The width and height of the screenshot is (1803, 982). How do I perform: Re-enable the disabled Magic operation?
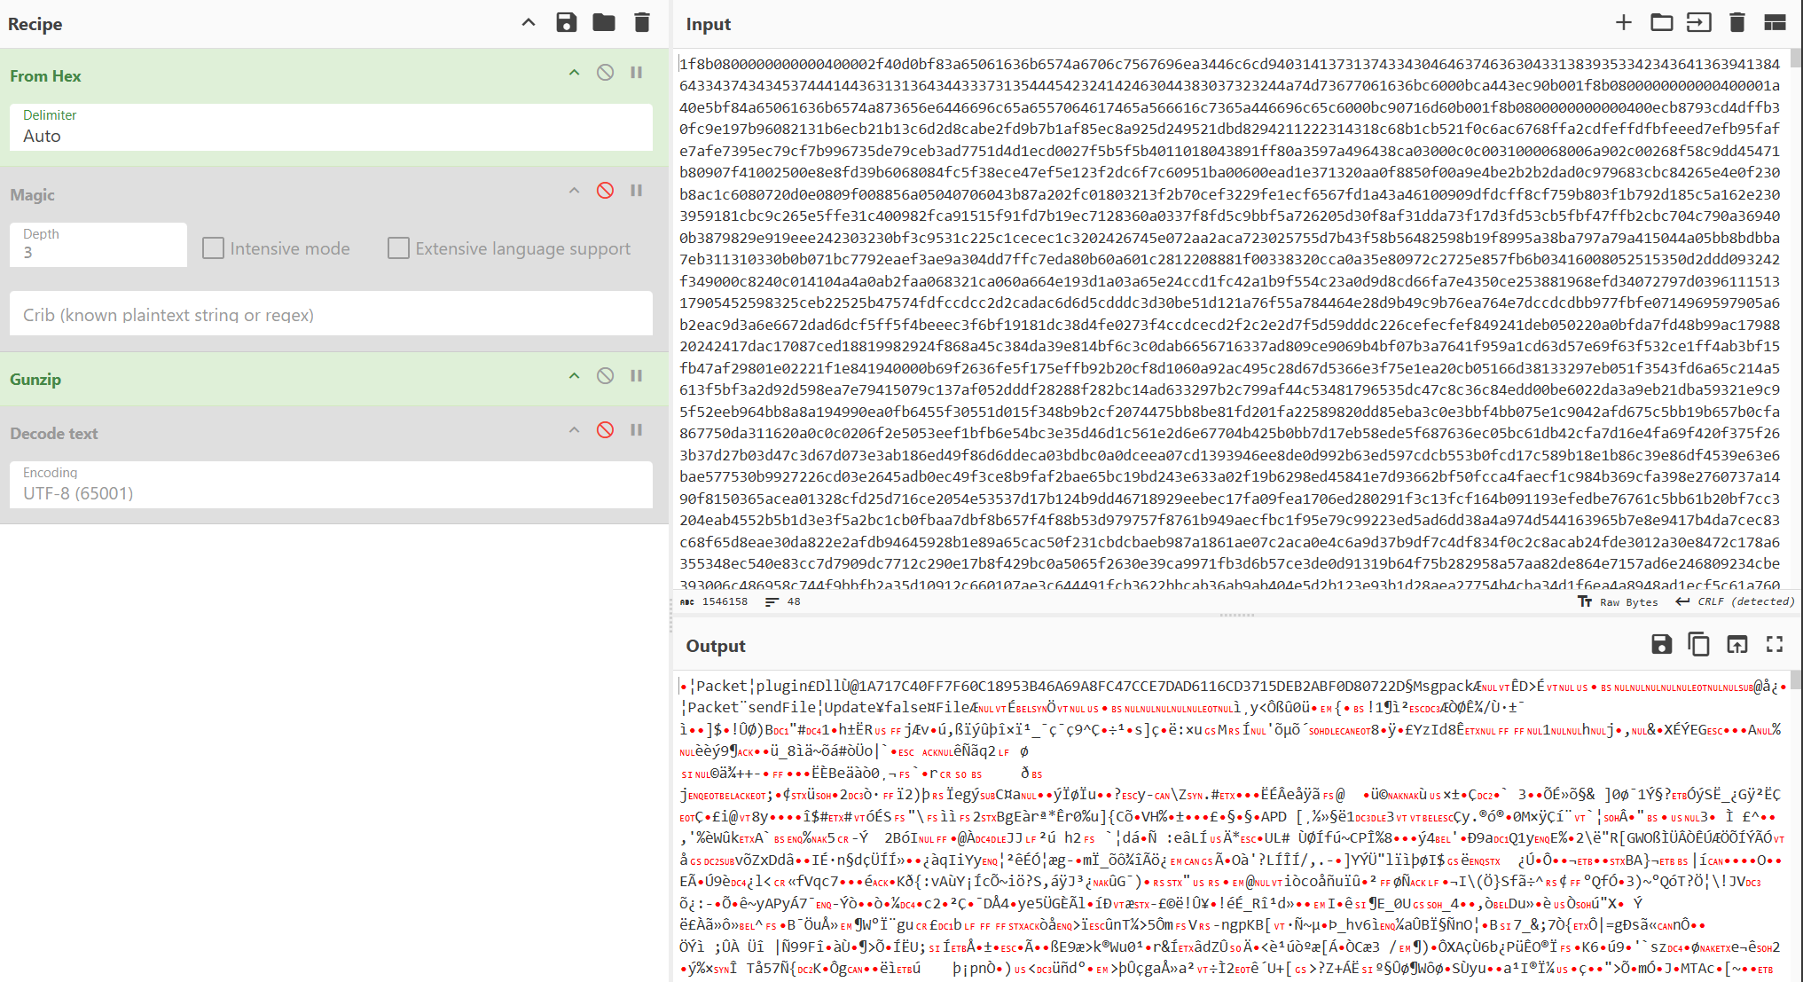pos(605,191)
